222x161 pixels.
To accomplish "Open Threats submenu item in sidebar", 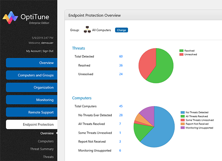I will coord(48,157).
